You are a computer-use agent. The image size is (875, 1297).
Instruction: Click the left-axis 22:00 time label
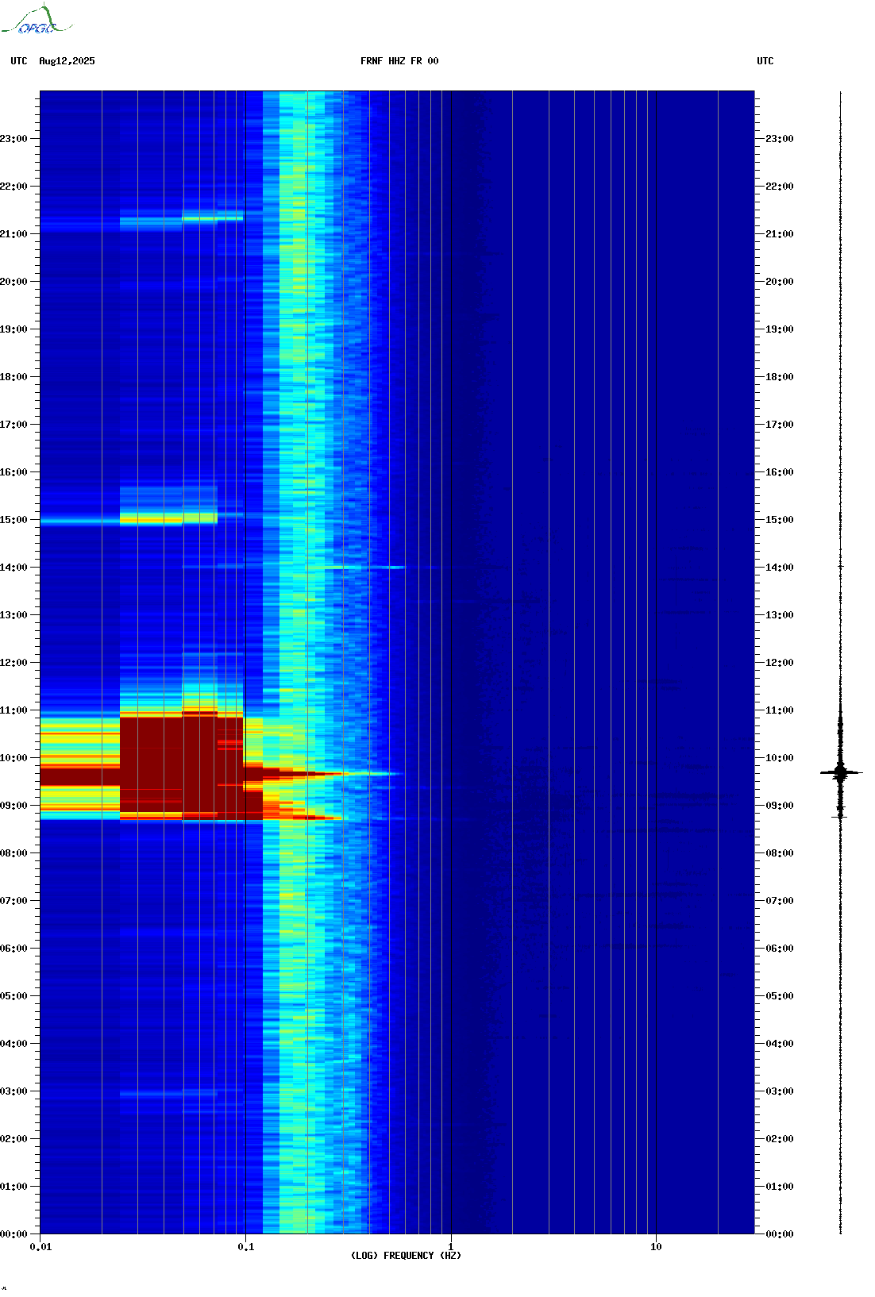click(x=13, y=187)
